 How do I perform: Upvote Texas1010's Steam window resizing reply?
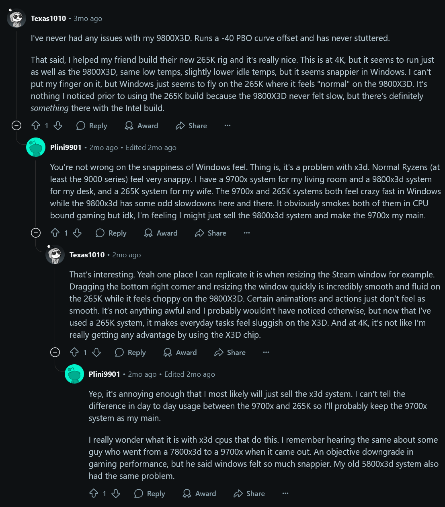pos(74,353)
